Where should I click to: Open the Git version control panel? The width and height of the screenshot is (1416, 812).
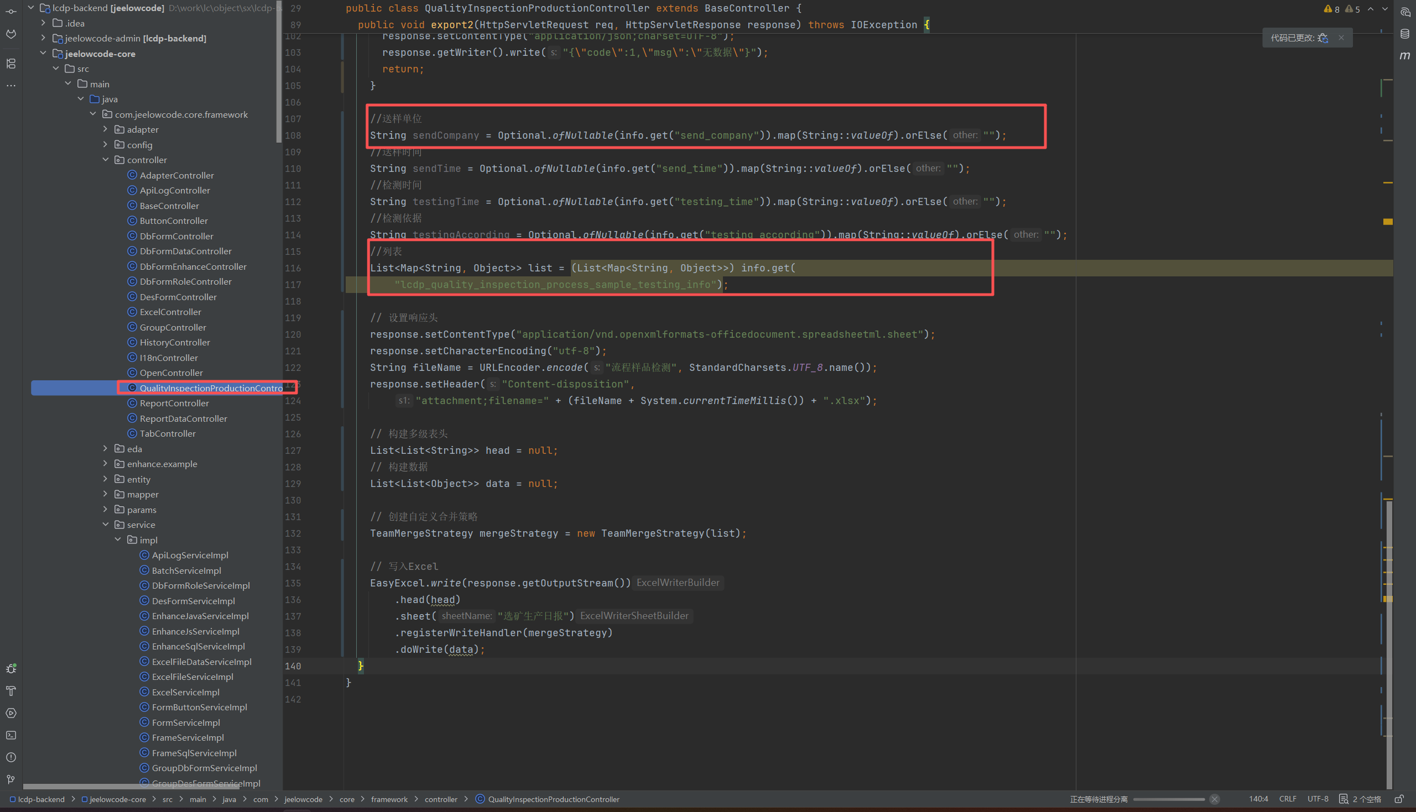point(11,779)
